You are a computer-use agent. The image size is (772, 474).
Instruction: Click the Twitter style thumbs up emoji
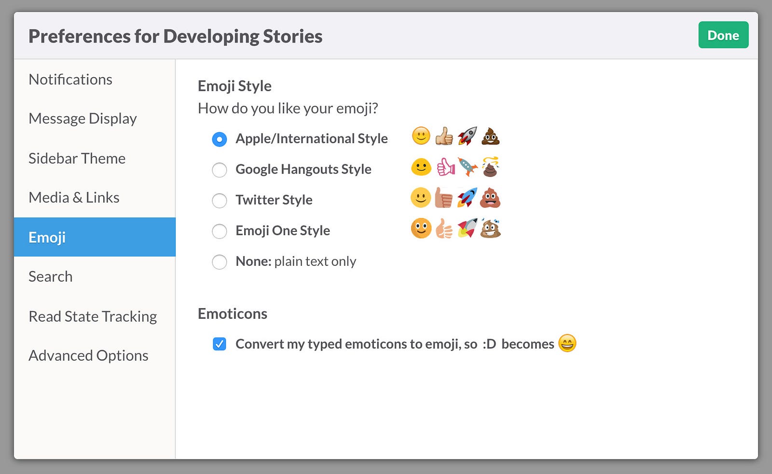pyautogui.click(x=443, y=198)
